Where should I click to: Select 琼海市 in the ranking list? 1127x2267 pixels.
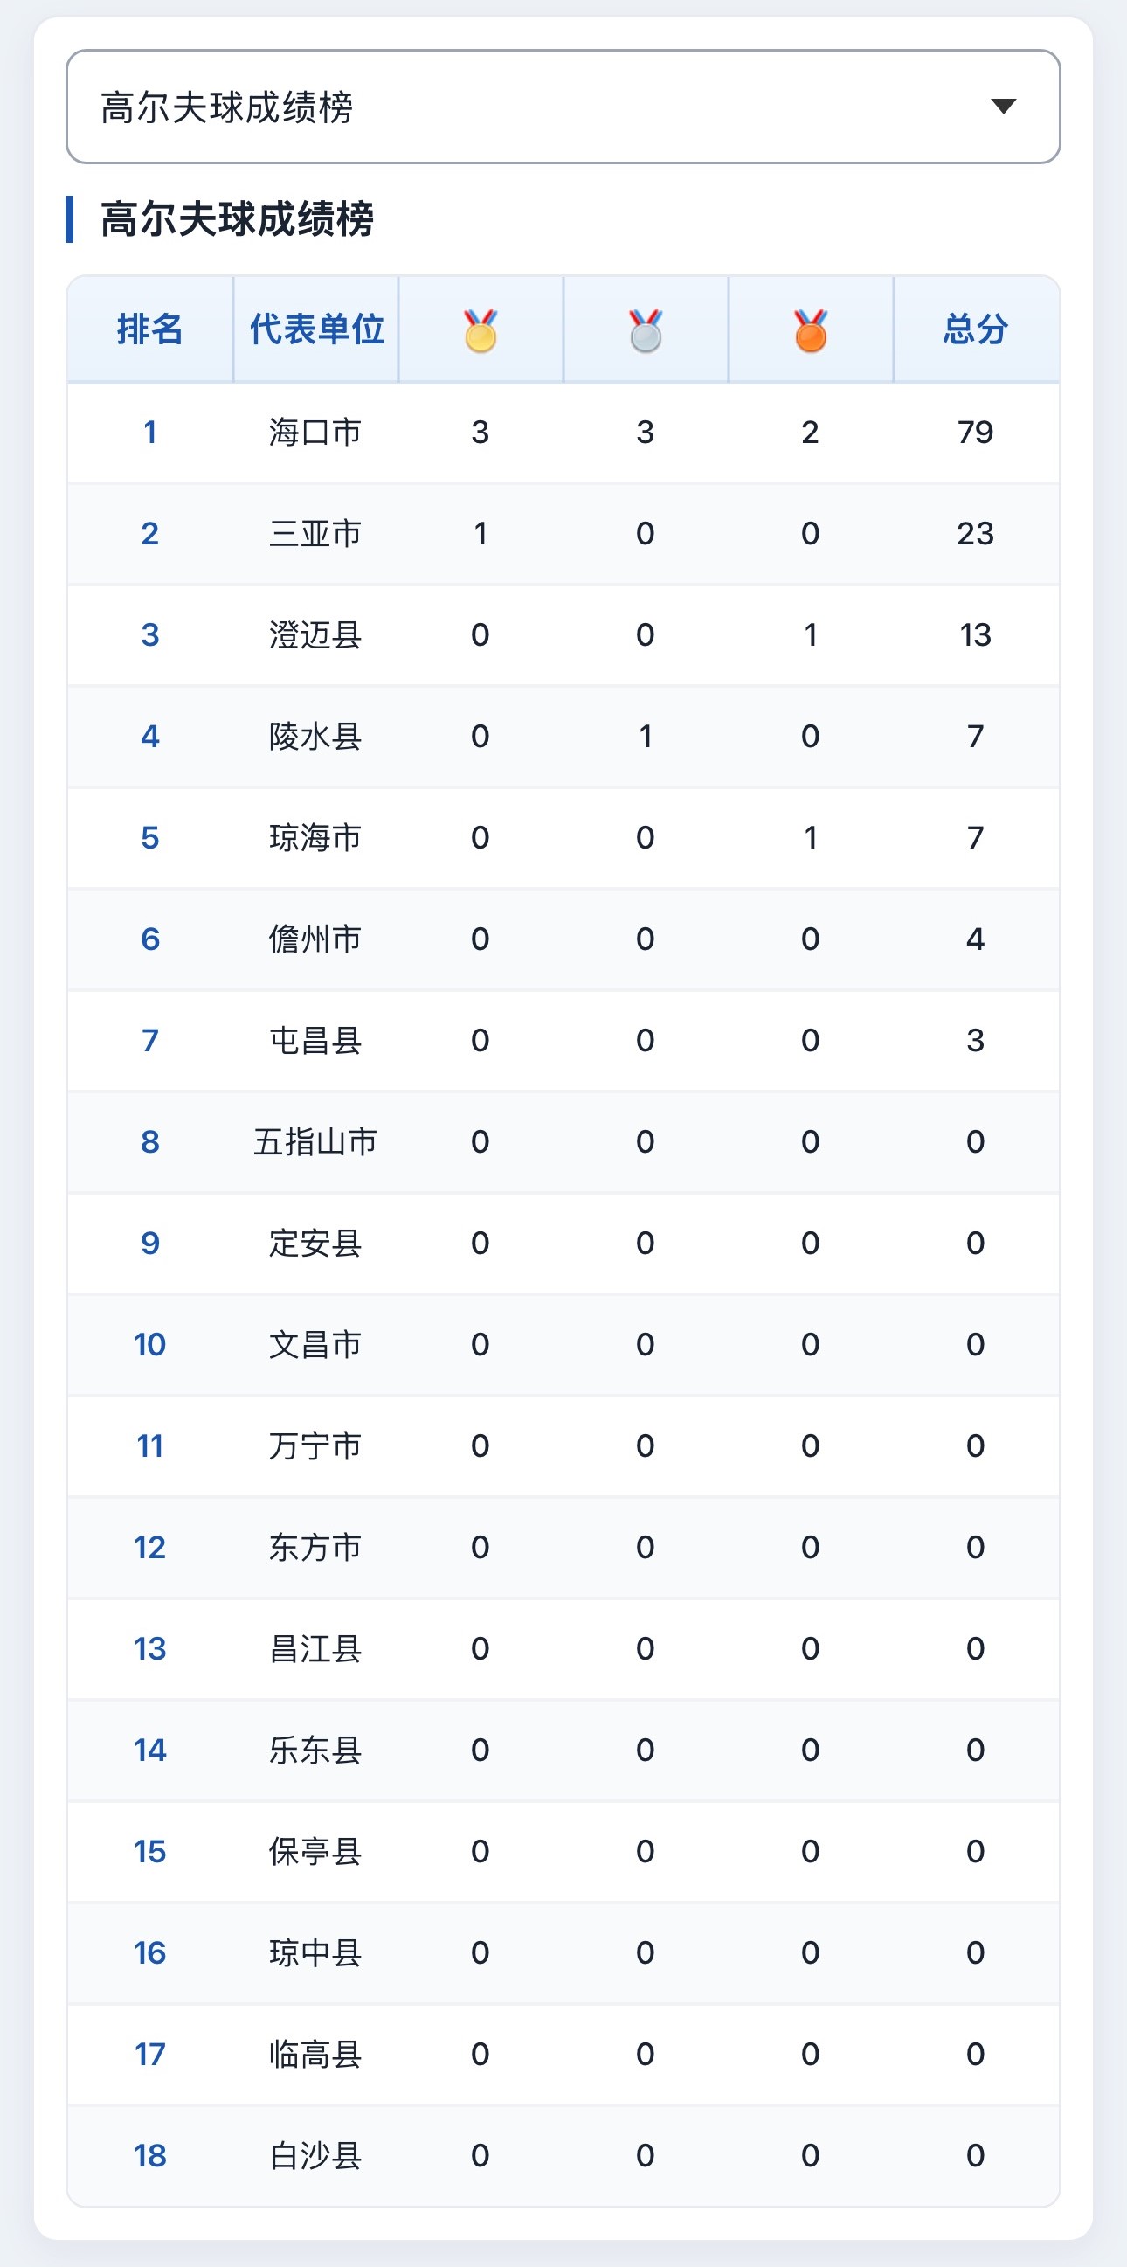[315, 838]
